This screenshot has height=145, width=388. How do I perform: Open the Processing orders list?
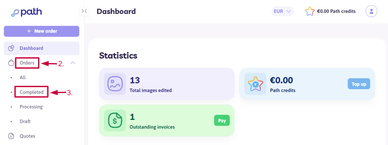click(x=31, y=107)
